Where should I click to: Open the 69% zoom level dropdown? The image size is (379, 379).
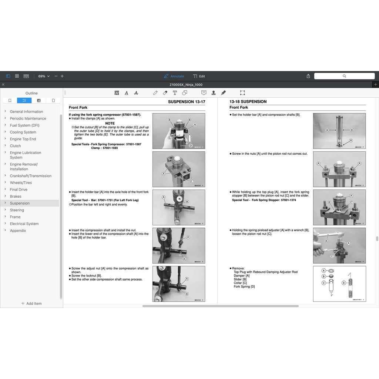coord(44,76)
